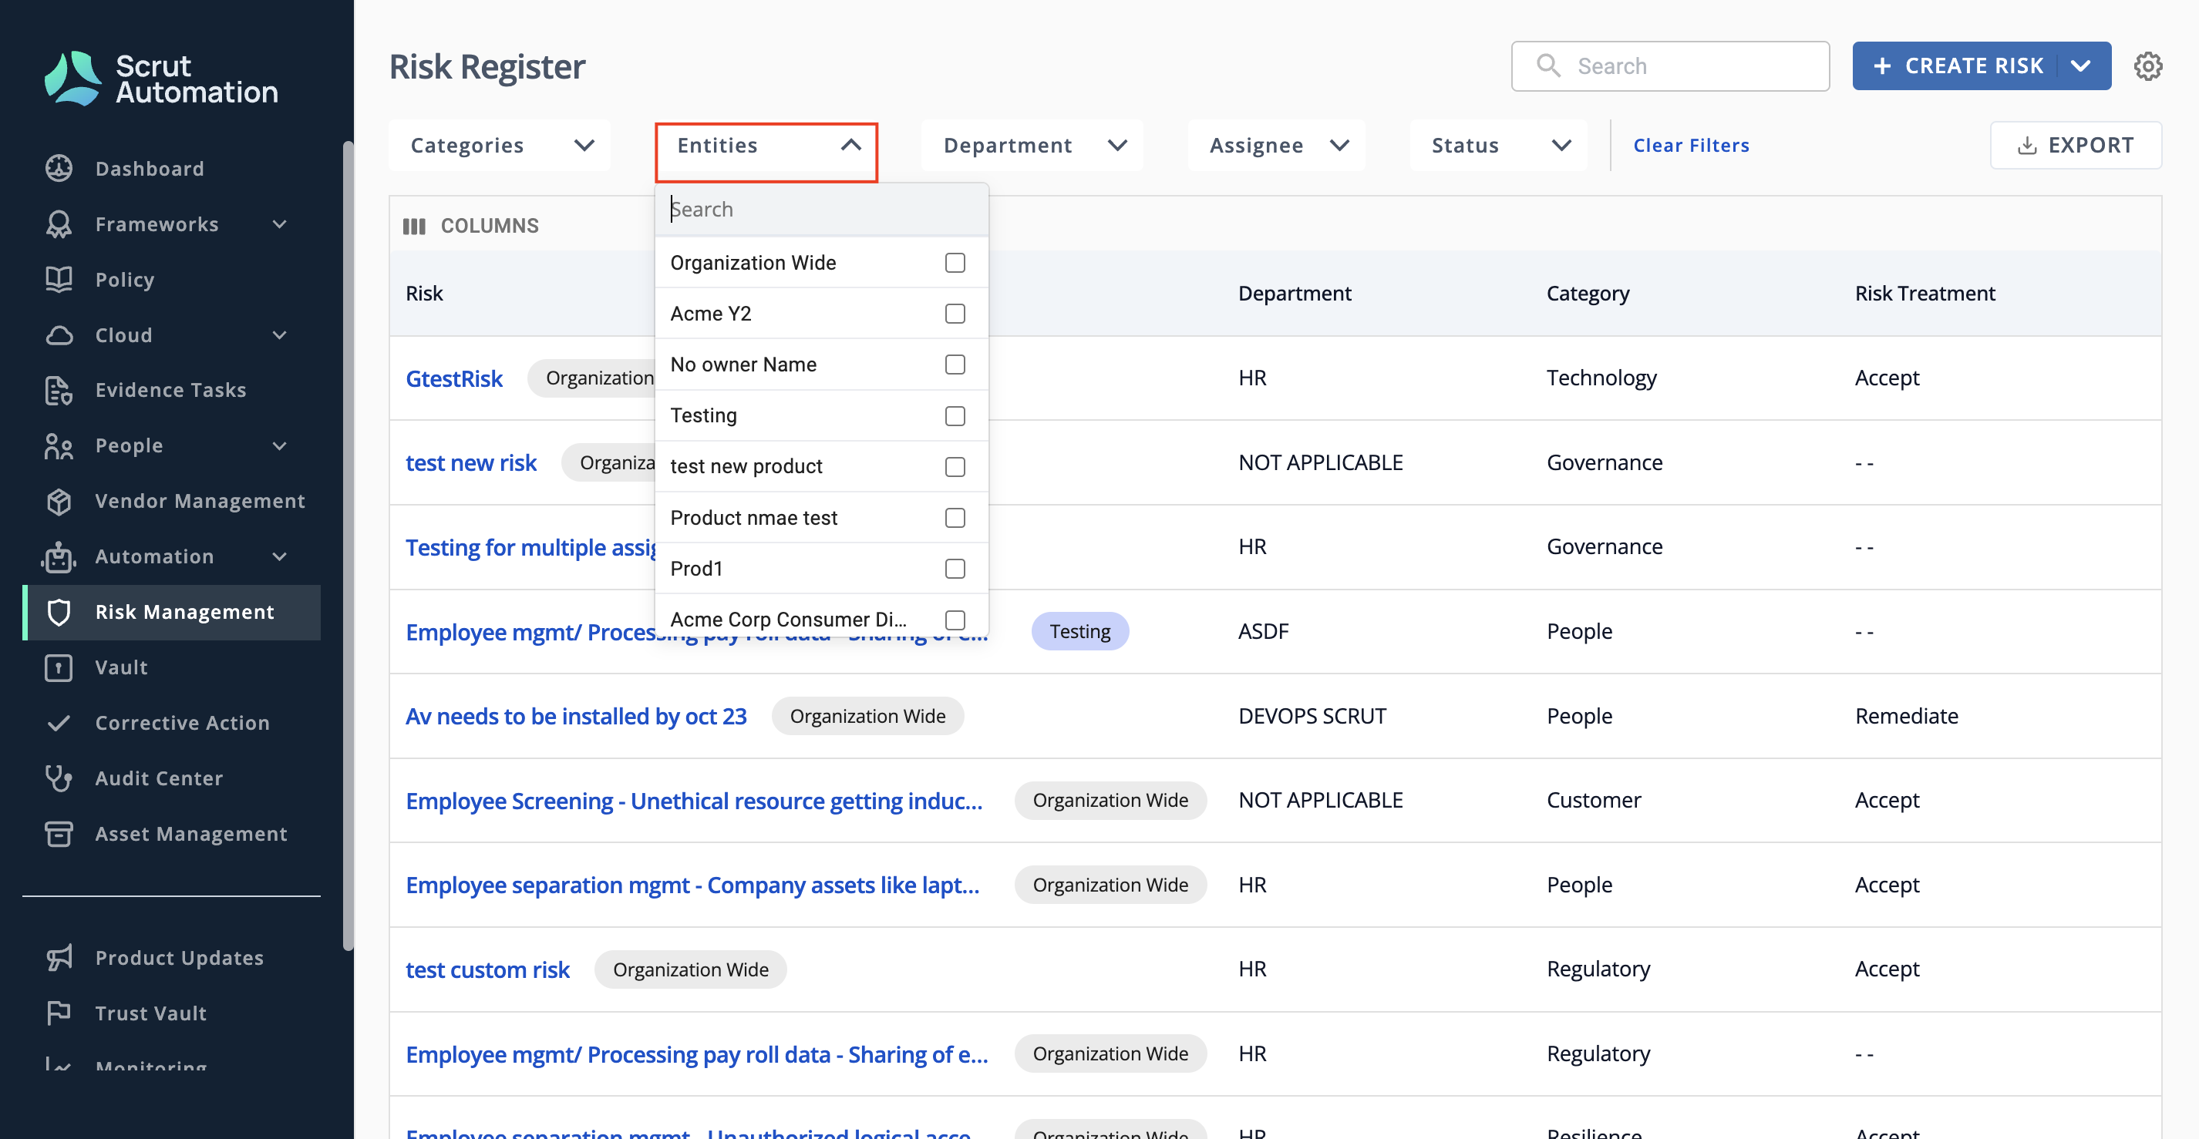Check the No owner Name checkbox
Screen dimensions: 2199x1139
pos(955,365)
